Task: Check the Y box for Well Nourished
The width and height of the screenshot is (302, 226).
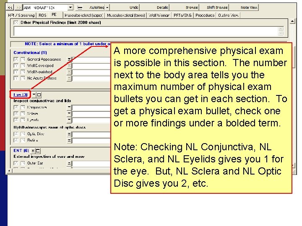Action: (x=16, y=72)
